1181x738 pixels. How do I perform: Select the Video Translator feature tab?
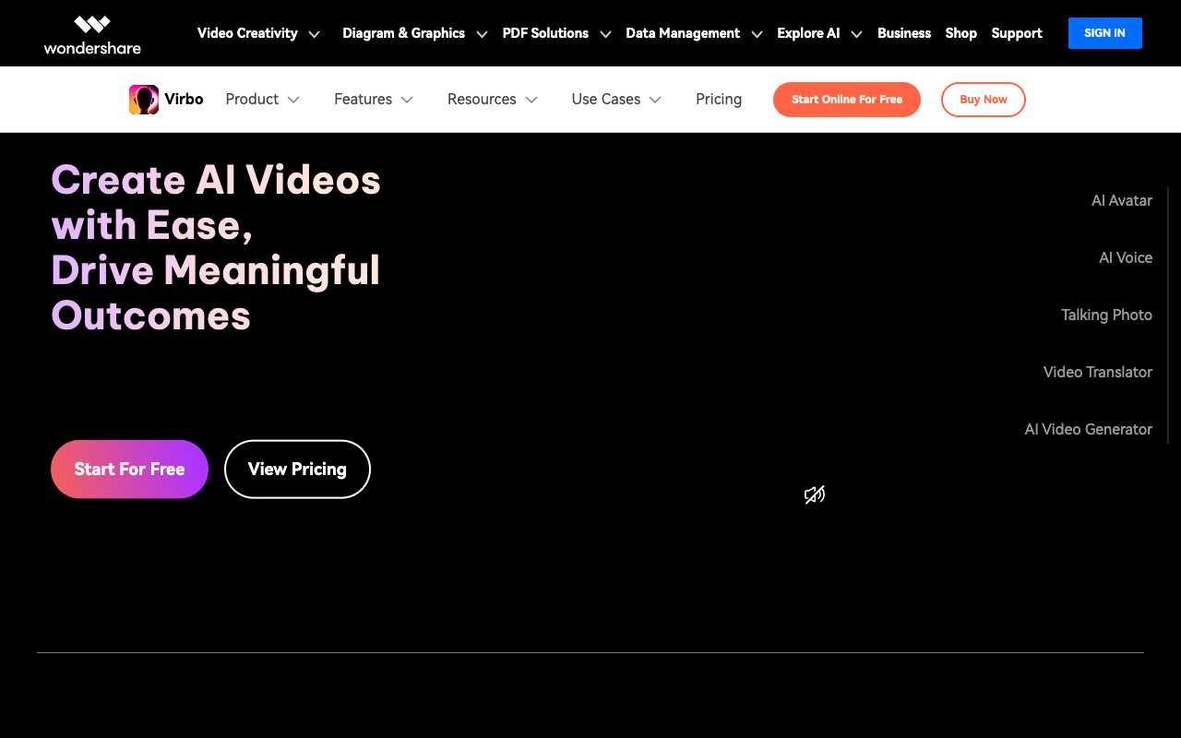tap(1098, 373)
